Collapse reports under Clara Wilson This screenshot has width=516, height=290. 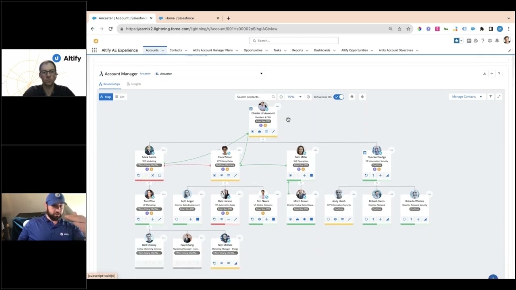(x=225, y=183)
